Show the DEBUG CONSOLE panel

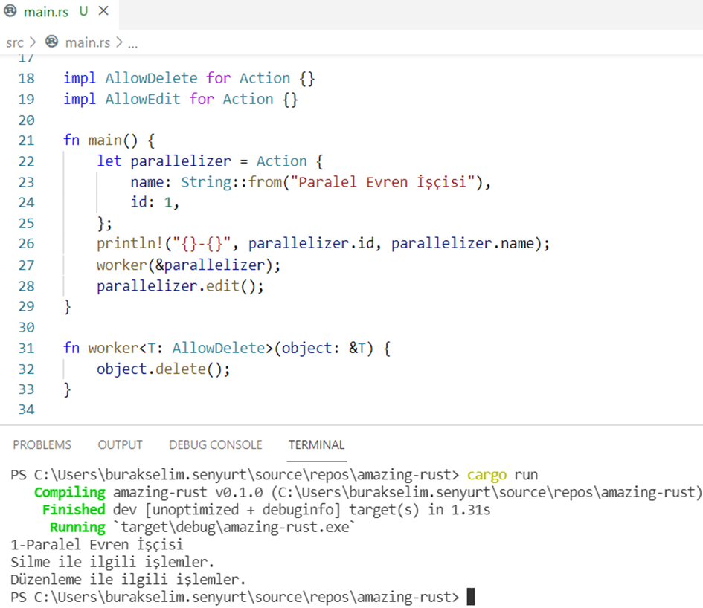pos(215,444)
